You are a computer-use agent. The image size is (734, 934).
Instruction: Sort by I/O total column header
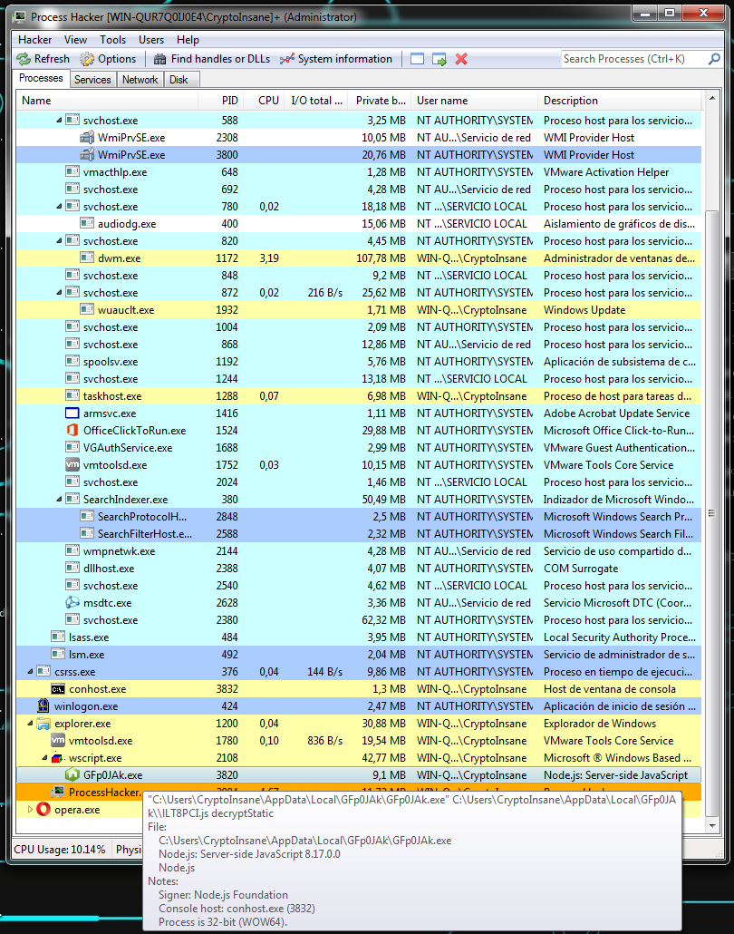point(316,101)
